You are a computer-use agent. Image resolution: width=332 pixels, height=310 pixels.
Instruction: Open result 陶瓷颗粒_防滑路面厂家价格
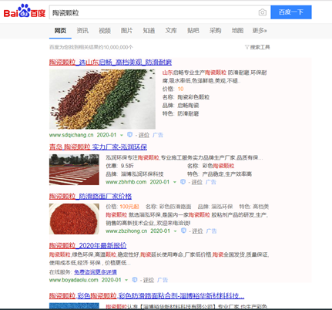[90, 196]
